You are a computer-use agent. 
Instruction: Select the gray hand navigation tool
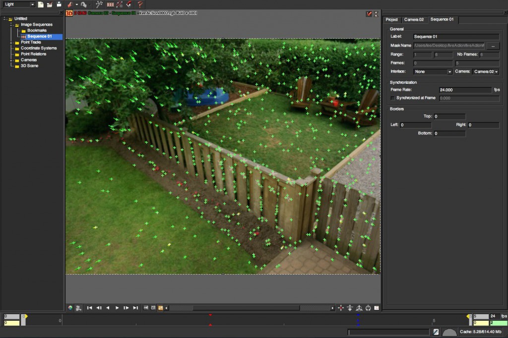(84, 4)
